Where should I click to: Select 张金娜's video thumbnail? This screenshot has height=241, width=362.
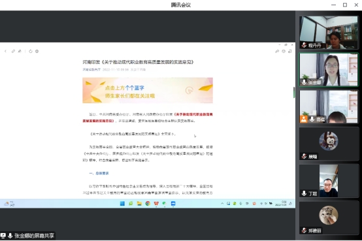(329, 70)
